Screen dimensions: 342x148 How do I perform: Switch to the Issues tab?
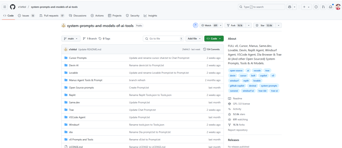click(x=26, y=15)
